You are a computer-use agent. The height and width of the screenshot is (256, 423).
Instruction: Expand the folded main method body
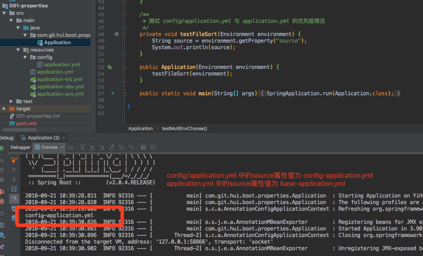point(262,93)
